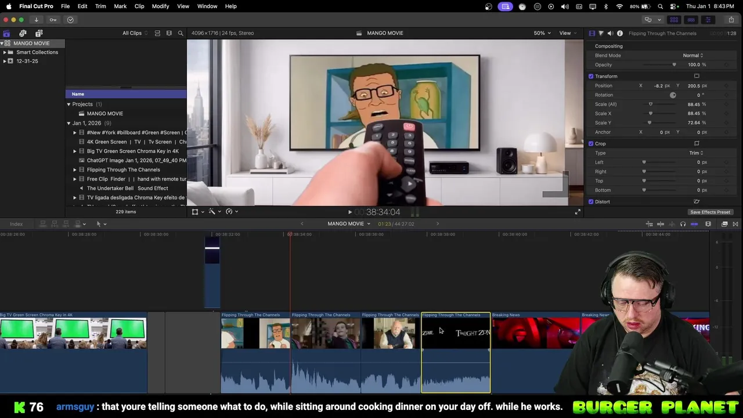Open the Info inspector icon
The height and width of the screenshot is (418, 743).
pyautogui.click(x=619, y=33)
